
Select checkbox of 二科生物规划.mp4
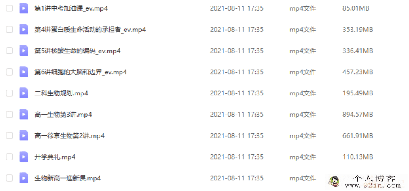click(x=9, y=93)
